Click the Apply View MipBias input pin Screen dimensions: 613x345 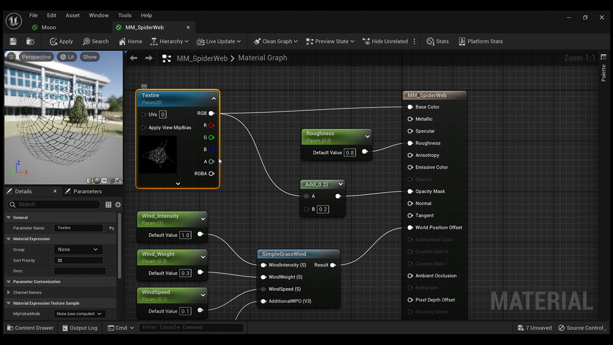[x=143, y=127]
